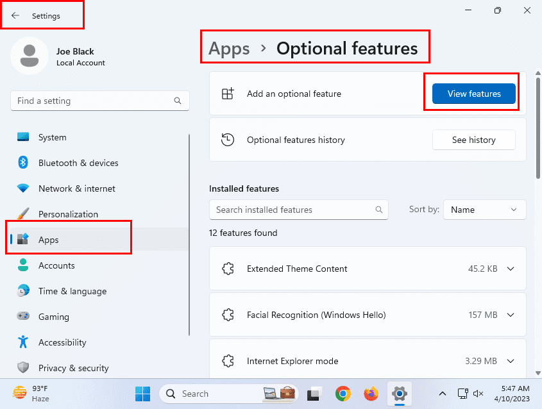This screenshot has height=409, width=542.
Task: Click the taskbar clock showing 5:47 AM
Action: tap(512, 394)
